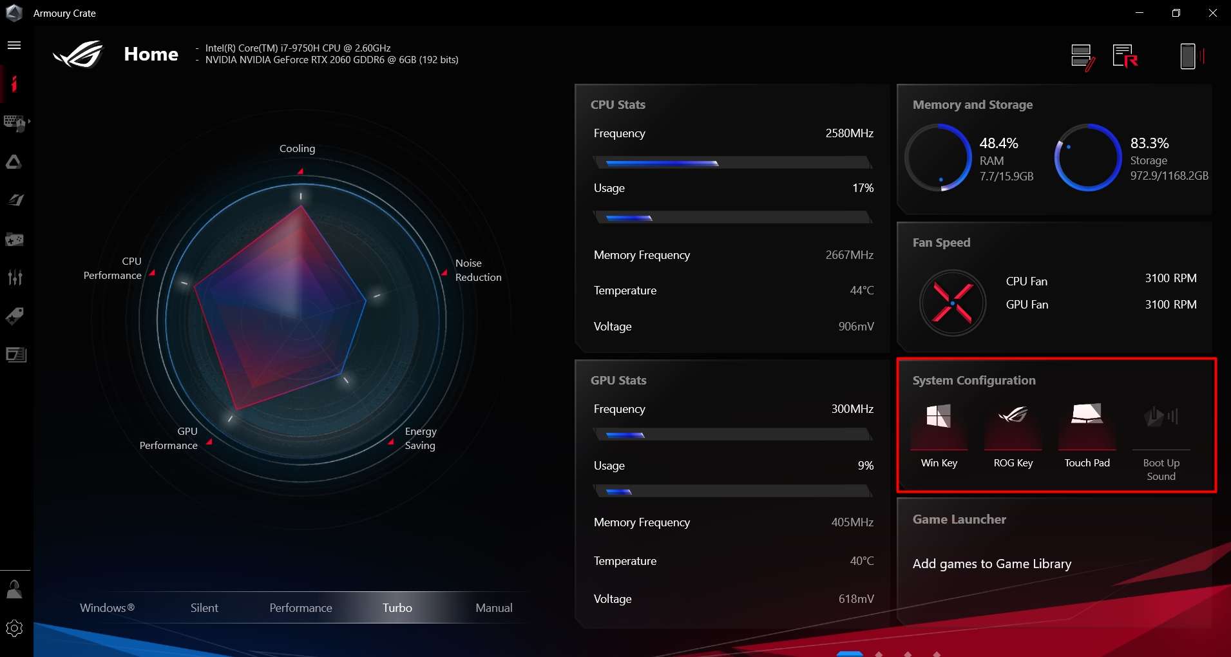The image size is (1231, 657).
Task: Switch to the Manual performance mode tab
Action: 493,607
